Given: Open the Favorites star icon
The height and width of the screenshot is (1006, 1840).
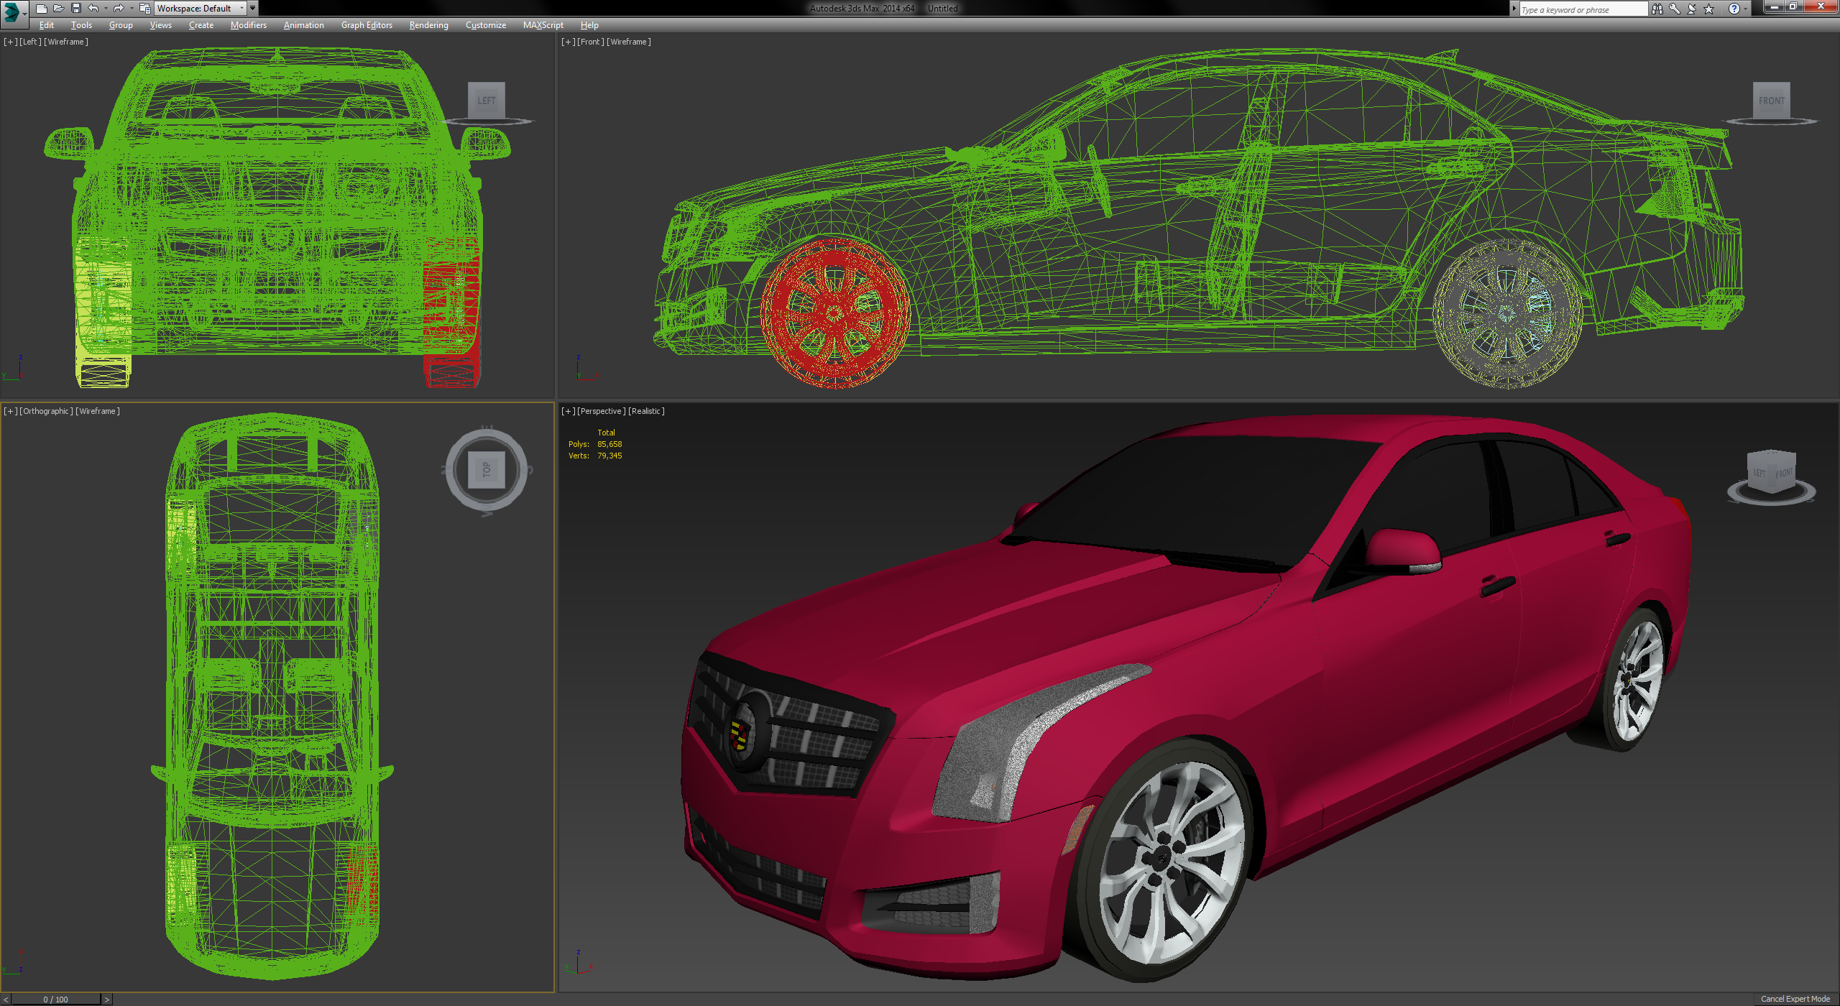Looking at the screenshot, I should [1709, 9].
